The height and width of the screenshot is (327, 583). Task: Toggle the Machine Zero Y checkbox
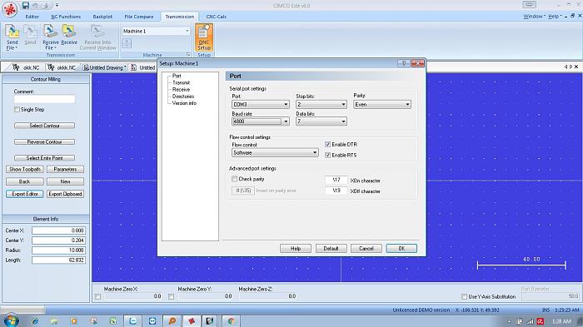tap(171, 296)
